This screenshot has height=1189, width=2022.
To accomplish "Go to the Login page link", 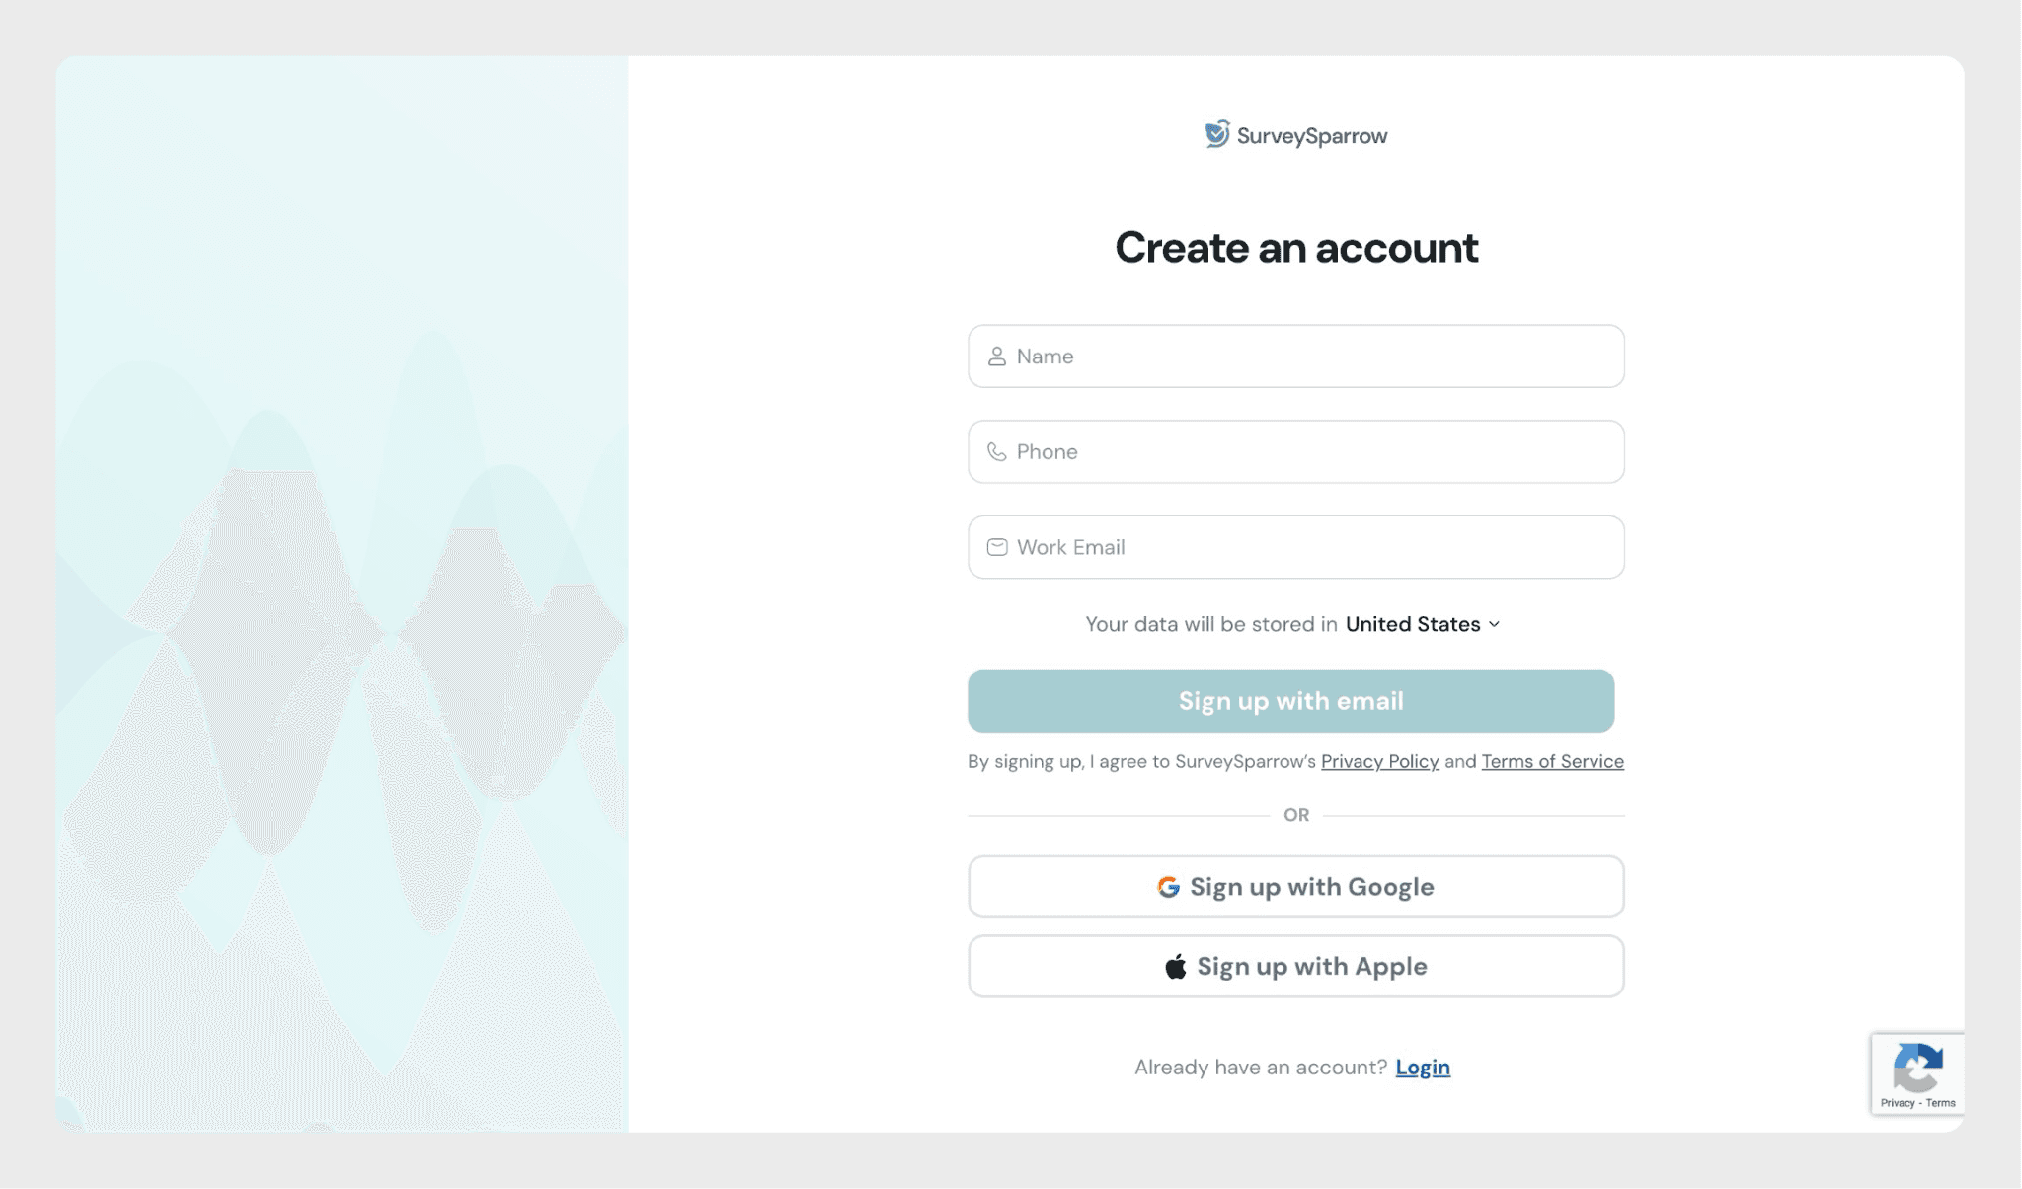I will pyautogui.click(x=1423, y=1068).
